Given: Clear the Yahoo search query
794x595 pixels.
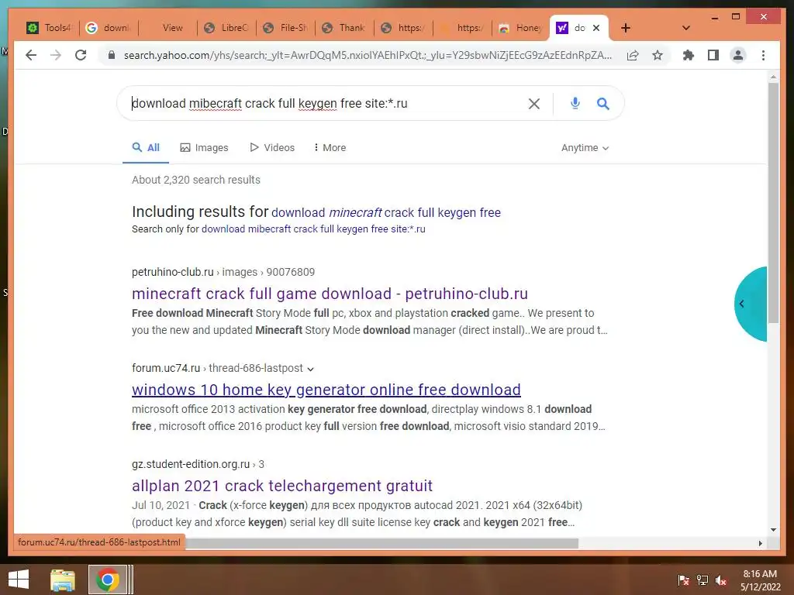Looking at the screenshot, I should [x=533, y=104].
